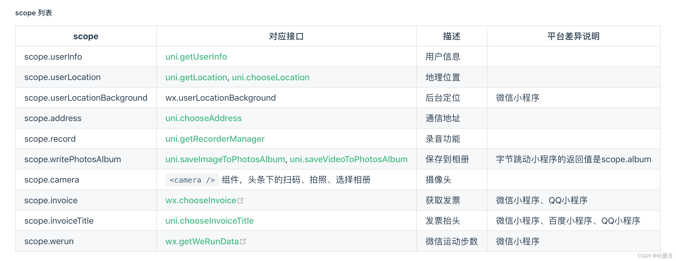Open the uni.chooseInvoiceTitle link
The width and height of the screenshot is (676, 261).
click(x=210, y=221)
